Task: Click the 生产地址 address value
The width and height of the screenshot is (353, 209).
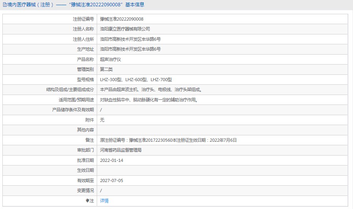Action: [x=130, y=49]
